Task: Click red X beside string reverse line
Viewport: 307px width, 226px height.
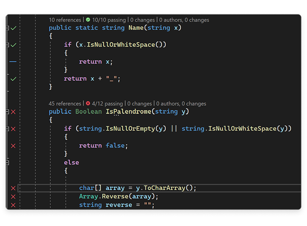Action: tap(13, 205)
